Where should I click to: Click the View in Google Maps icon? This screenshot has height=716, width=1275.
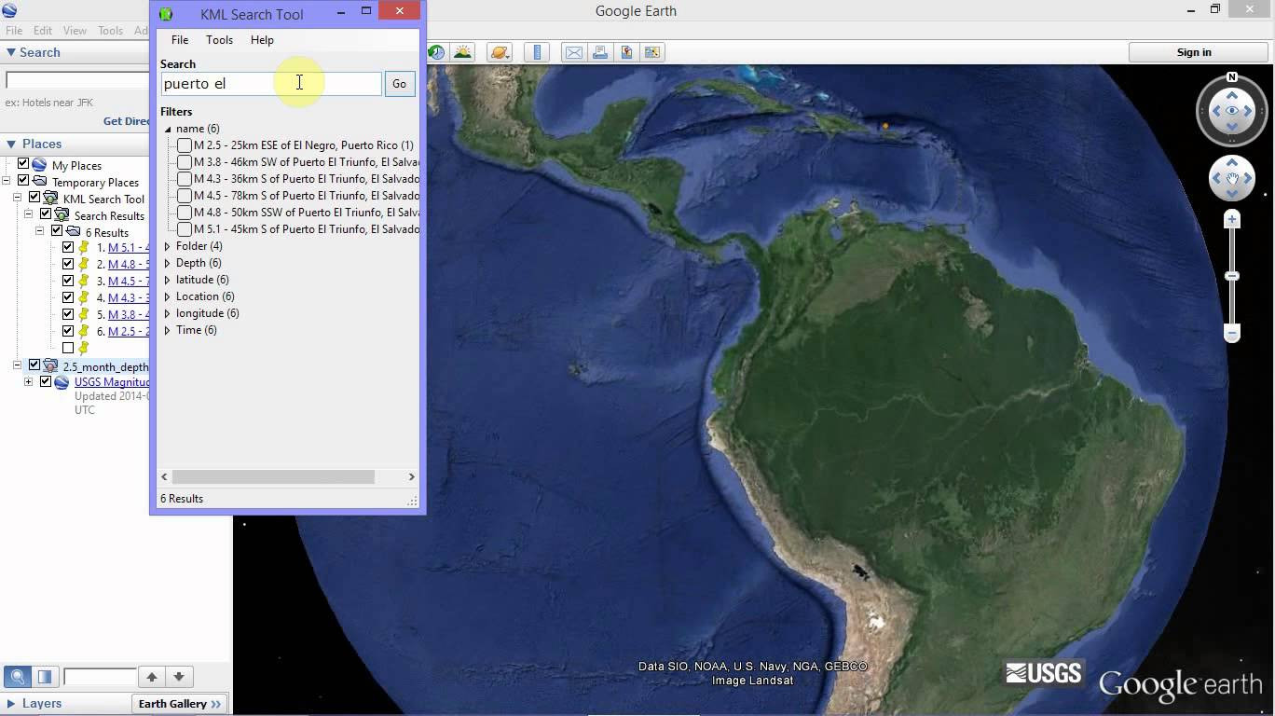pos(652,52)
